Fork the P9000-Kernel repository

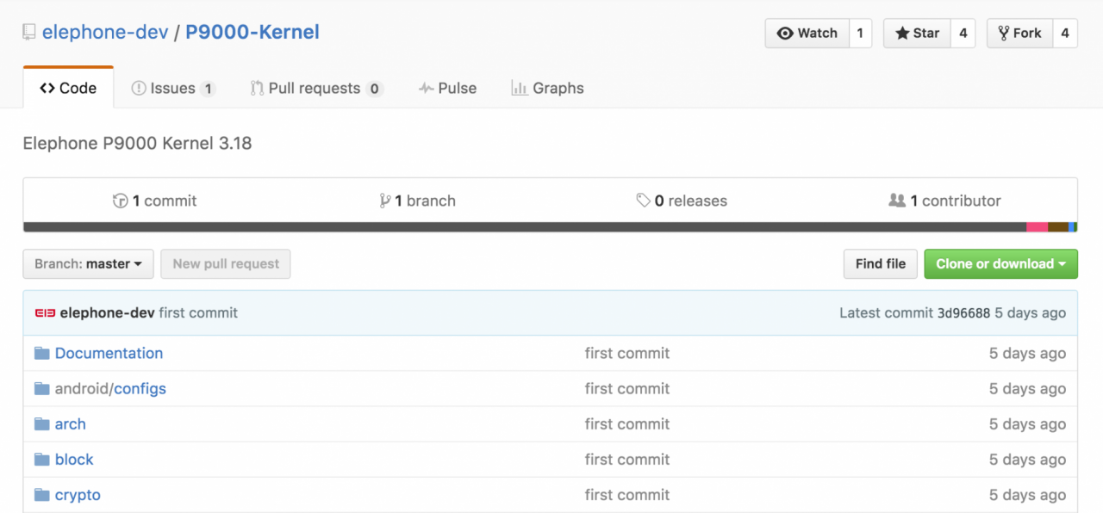pyautogui.click(x=1019, y=33)
